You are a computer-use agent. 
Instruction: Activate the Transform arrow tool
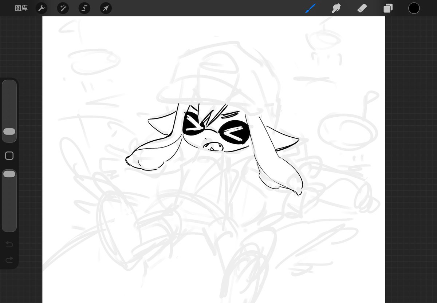(106, 8)
